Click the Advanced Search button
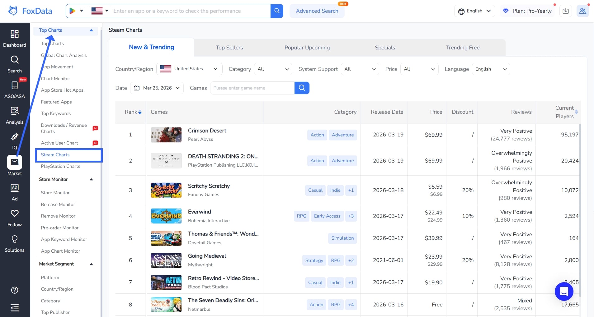 point(317,11)
